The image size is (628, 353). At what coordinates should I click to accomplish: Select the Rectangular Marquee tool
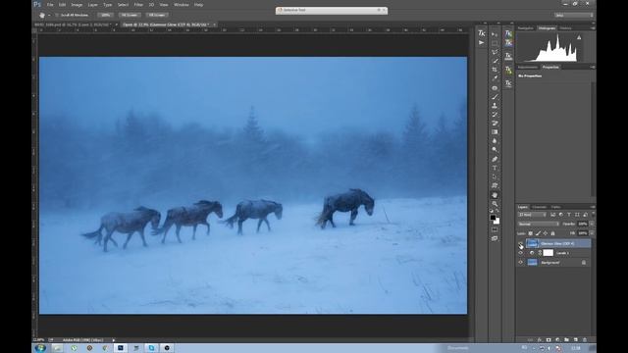pos(495,43)
